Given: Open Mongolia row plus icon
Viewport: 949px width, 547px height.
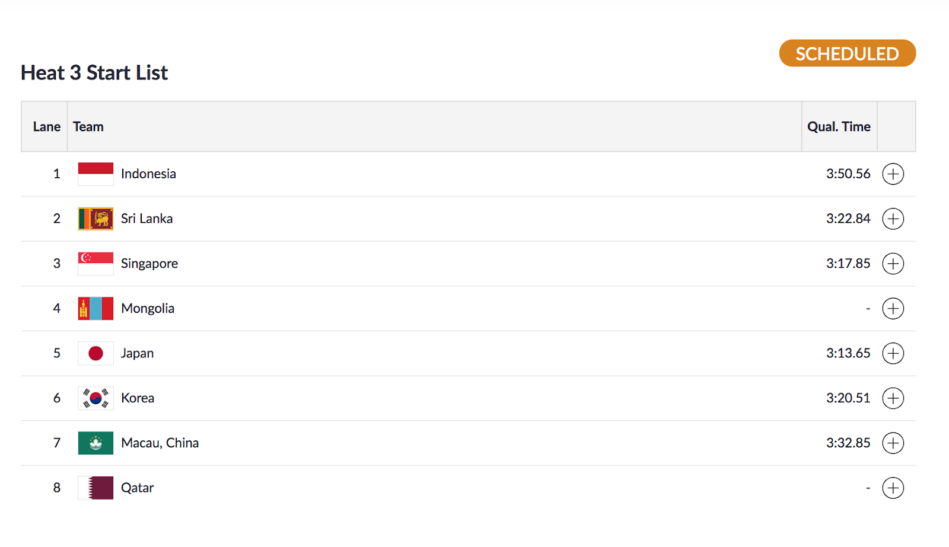Looking at the screenshot, I should click(893, 308).
